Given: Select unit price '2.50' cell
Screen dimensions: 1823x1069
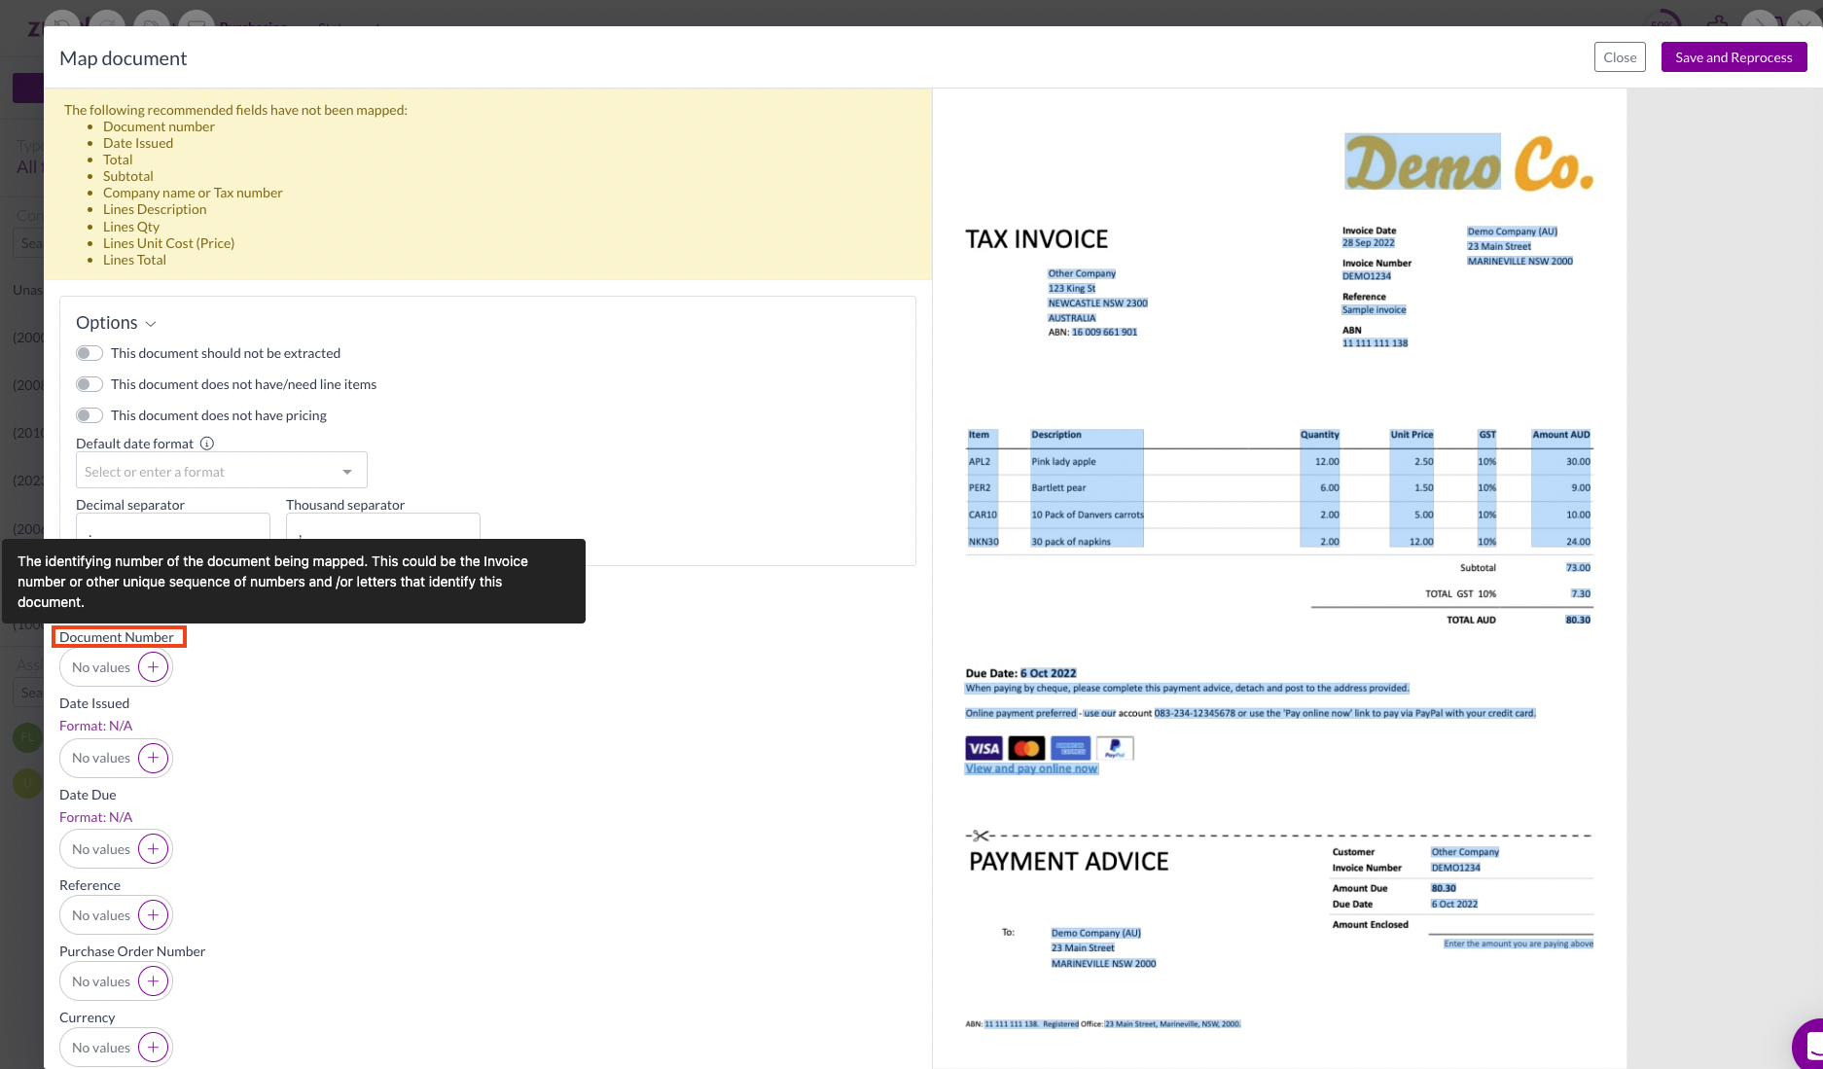Looking at the screenshot, I should [1423, 462].
